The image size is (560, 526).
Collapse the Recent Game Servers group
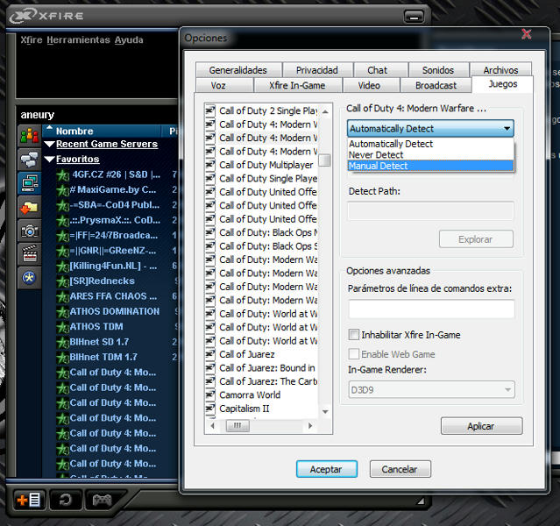click(50, 145)
